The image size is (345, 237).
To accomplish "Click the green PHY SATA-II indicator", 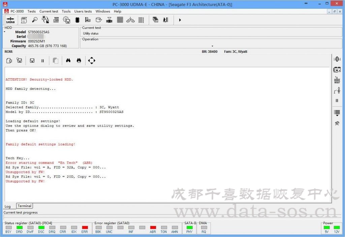I will pyautogui.click(x=189, y=227).
